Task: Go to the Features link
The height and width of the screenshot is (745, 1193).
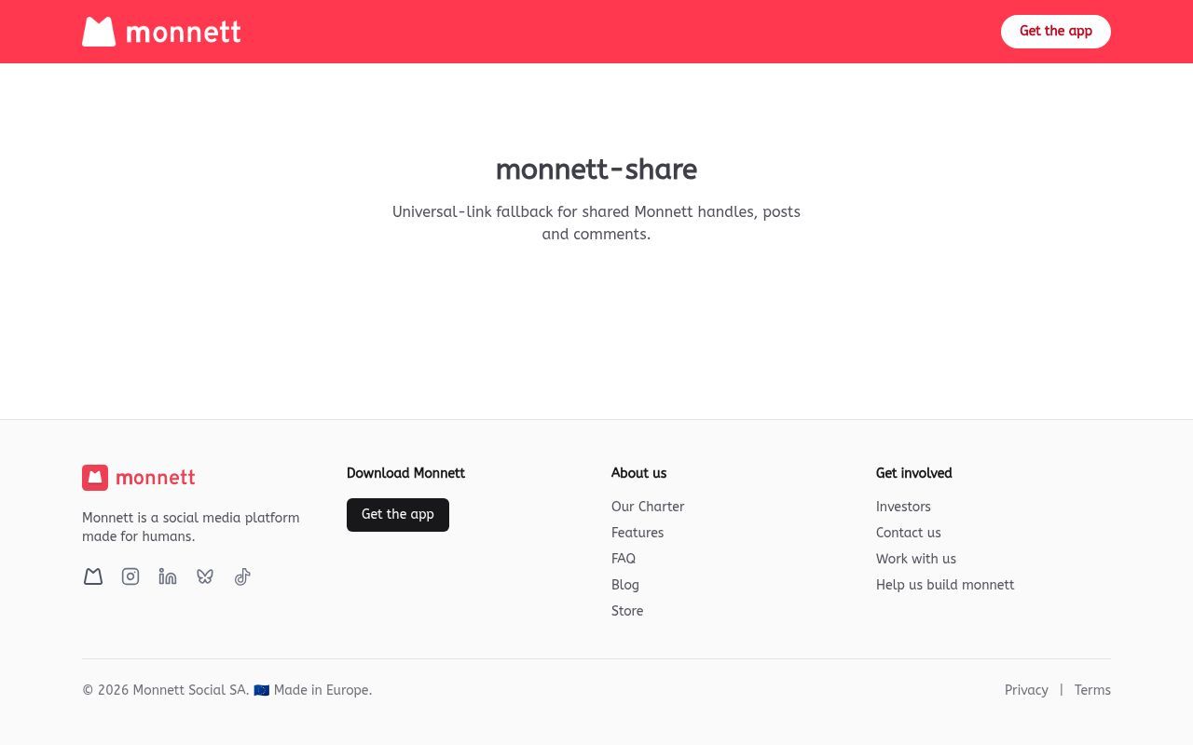Action: 638,533
